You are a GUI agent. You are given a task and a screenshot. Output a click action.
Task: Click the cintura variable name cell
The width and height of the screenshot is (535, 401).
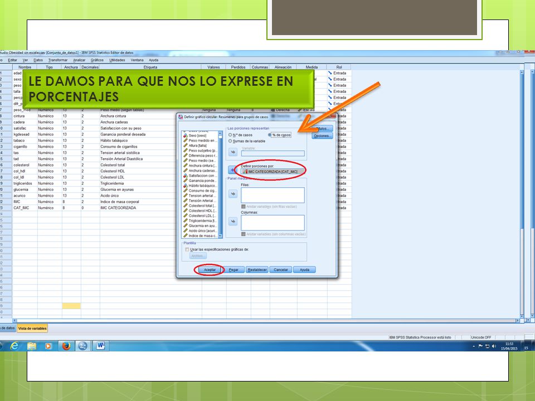25,116
